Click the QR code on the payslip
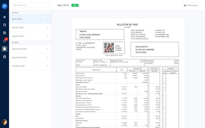 click(x=109, y=48)
